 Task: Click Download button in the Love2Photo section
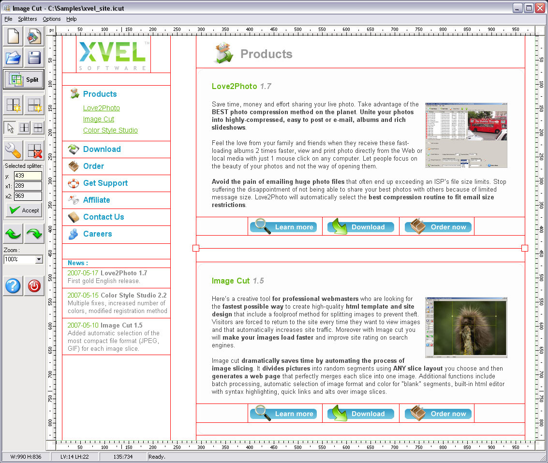click(361, 226)
